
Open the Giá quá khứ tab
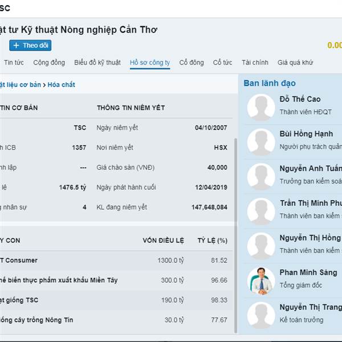pos(295,63)
